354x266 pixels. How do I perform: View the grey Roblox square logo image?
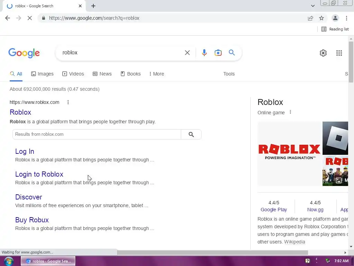coord(335,138)
